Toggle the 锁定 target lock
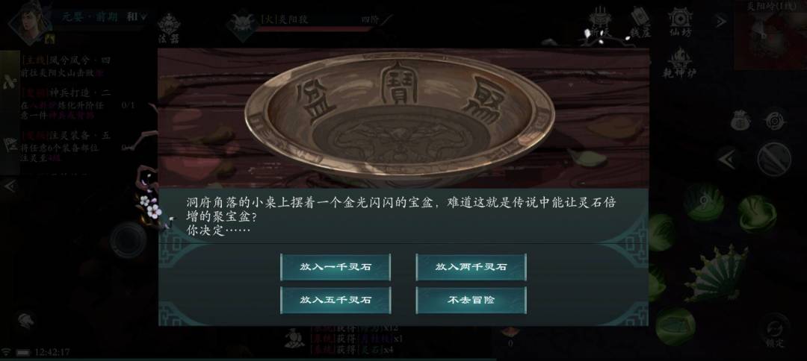Viewport: 807px width, 361px height. [x=775, y=333]
